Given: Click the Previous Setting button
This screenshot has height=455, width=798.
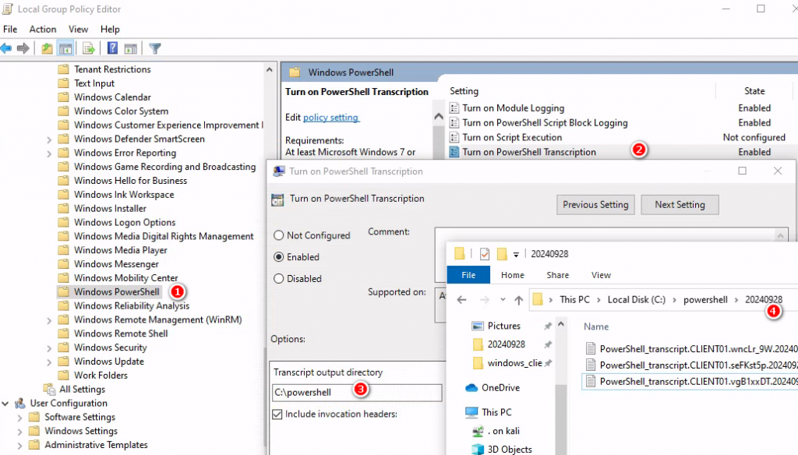Looking at the screenshot, I should click(x=595, y=205).
